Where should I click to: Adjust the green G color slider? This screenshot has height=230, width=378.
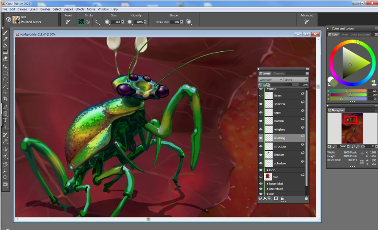coord(348,95)
